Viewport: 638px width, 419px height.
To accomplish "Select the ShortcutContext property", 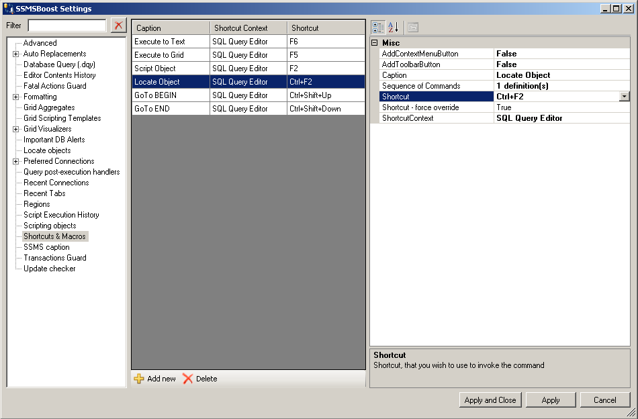I will click(504, 118).
